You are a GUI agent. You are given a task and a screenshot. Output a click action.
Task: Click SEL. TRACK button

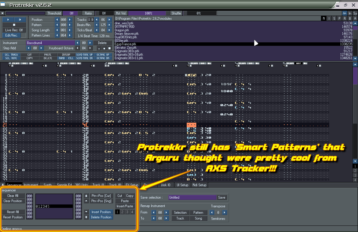click(x=12, y=55)
